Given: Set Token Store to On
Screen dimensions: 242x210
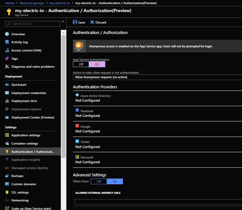Looking at the screenshot, I should tap(115, 181).
